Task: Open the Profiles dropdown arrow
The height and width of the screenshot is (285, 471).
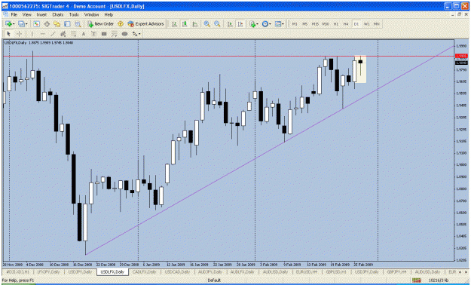Action: pyautogui.click(x=26, y=24)
